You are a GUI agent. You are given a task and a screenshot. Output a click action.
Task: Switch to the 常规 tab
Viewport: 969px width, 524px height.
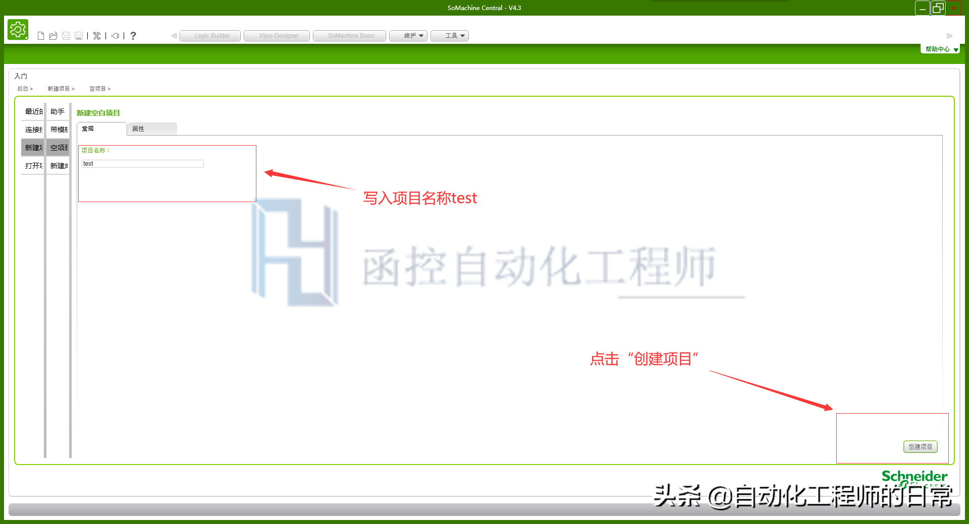pos(101,129)
